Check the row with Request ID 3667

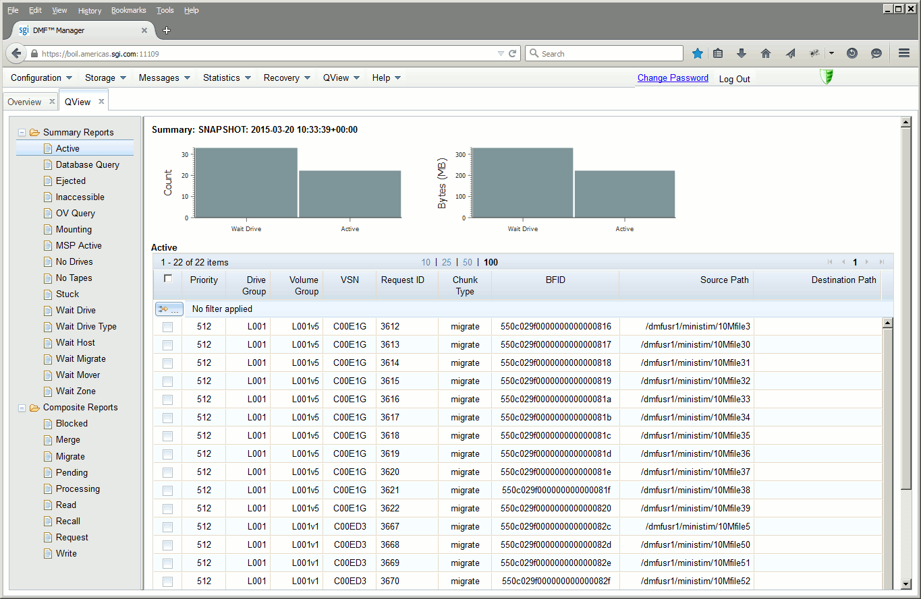tap(167, 527)
